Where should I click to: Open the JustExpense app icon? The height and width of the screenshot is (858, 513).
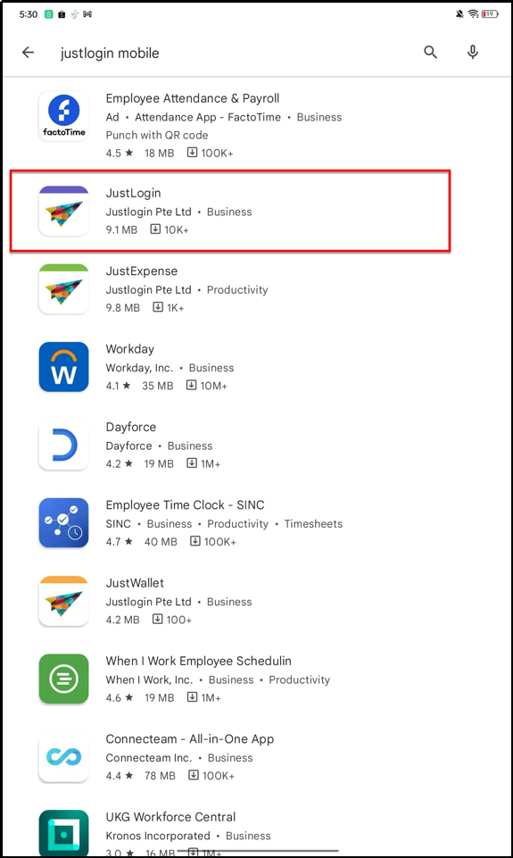[64, 289]
